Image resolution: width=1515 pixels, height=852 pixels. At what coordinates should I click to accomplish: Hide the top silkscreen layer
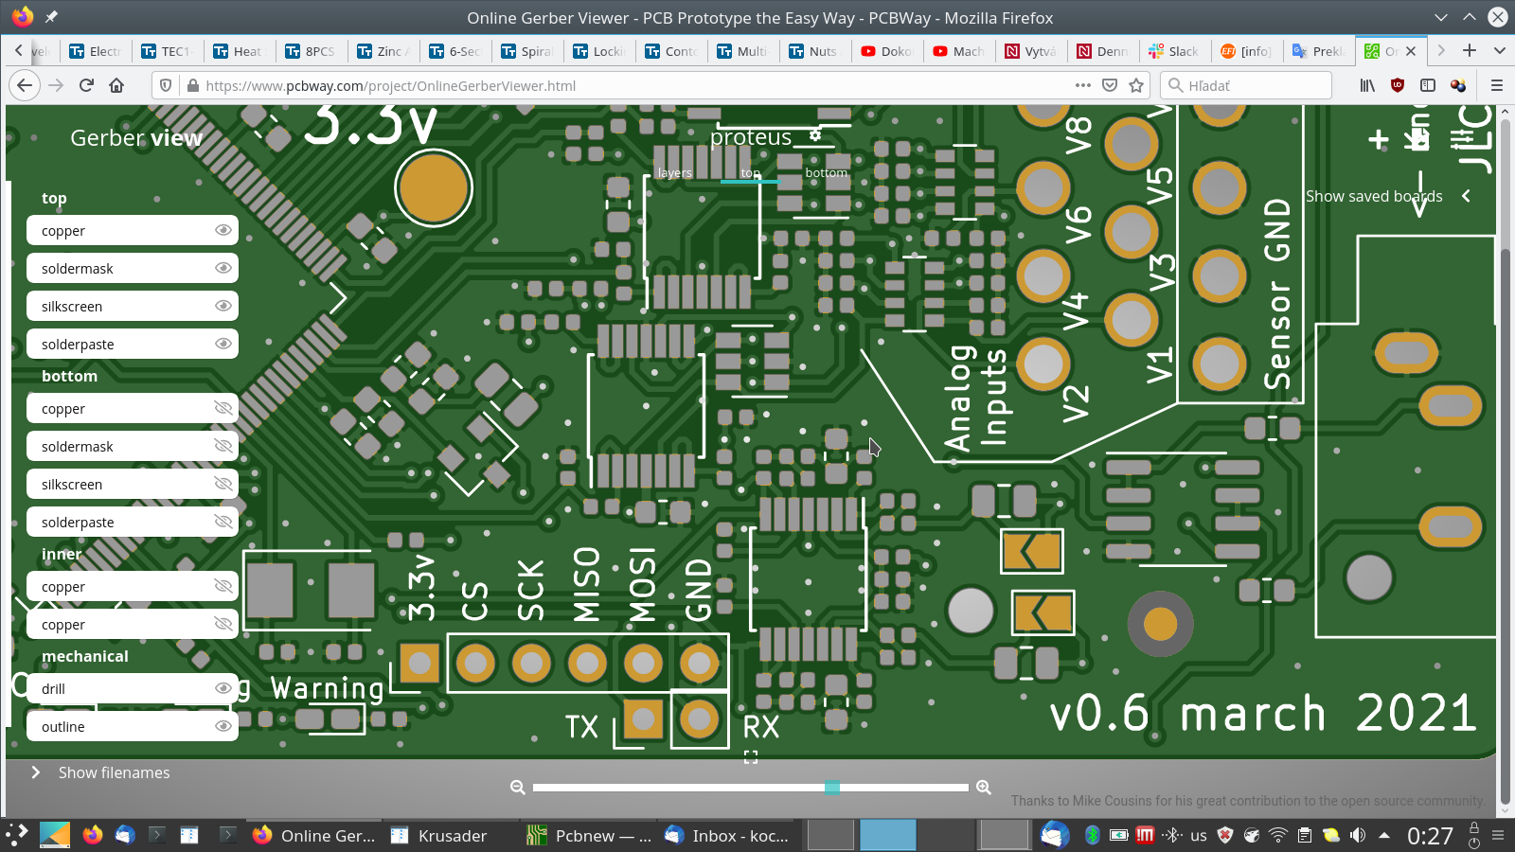223,306
